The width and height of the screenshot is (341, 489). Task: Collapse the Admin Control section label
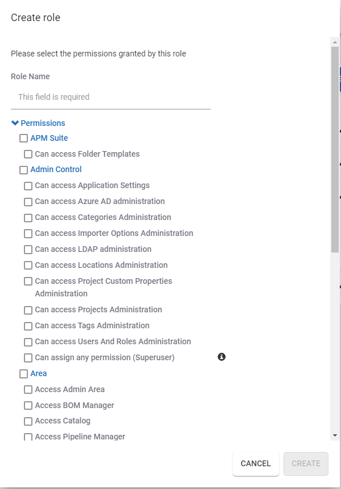[x=56, y=169]
